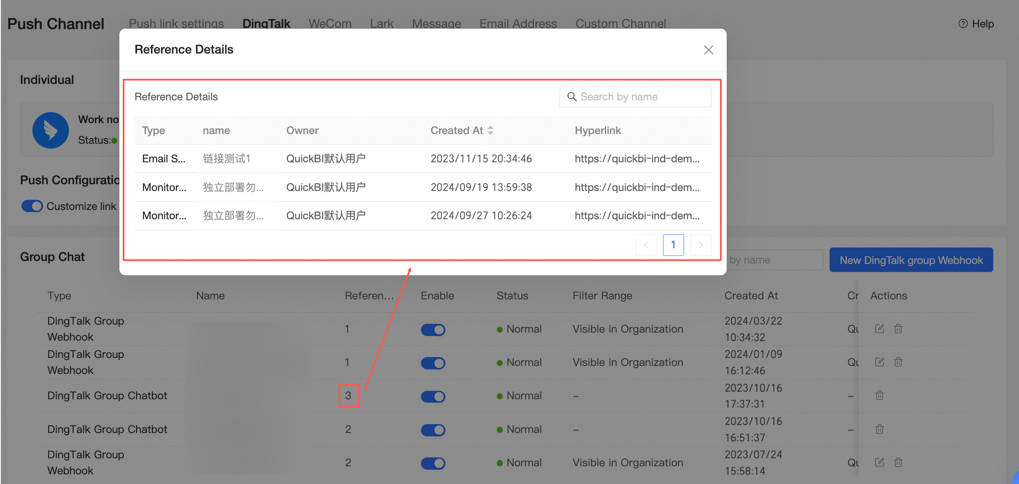
Task: Click the Search by name field
Action: (635, 97)
